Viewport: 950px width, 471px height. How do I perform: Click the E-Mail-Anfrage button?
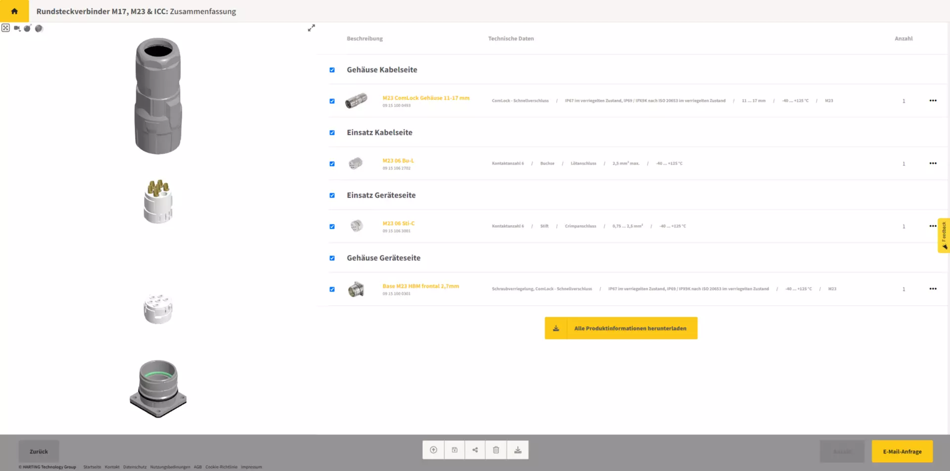pos(902,451)
